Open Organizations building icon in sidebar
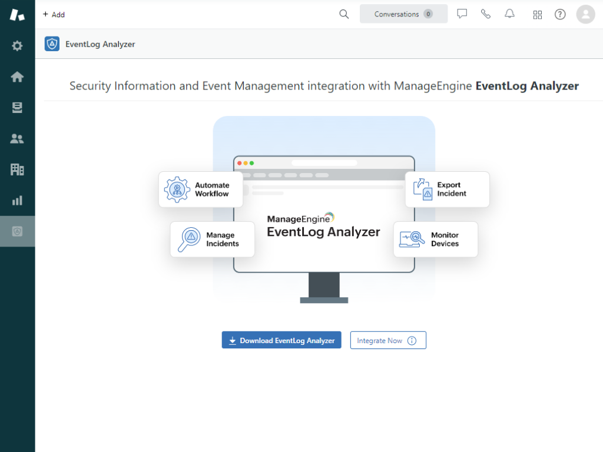Screen dimensions: 603x452 tap(17, 169)
